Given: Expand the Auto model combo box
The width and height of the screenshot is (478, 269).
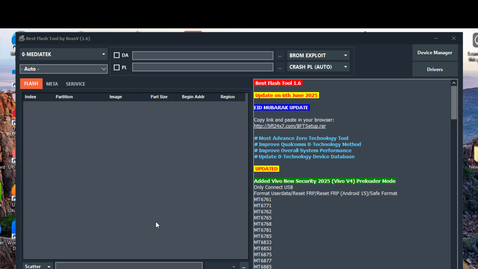Looking at the screenshot, I should (x=63, y=69).
